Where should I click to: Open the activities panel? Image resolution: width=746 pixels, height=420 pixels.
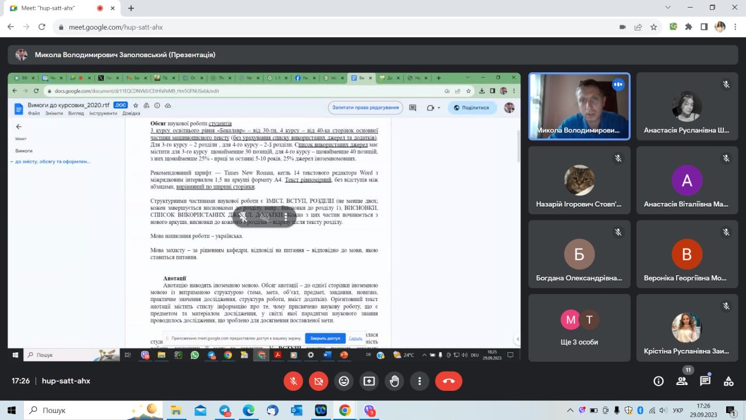tap(729, 381)
